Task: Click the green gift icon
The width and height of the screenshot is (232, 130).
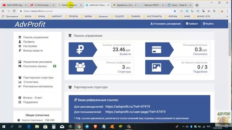Action: pyautogui.click(x=55, y=66)
